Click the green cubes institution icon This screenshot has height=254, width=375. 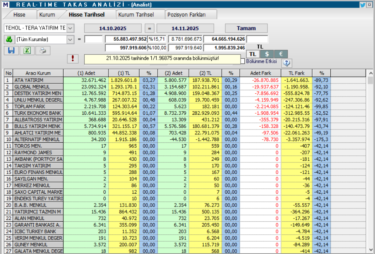pyautogui.click(x=9, y=39)
